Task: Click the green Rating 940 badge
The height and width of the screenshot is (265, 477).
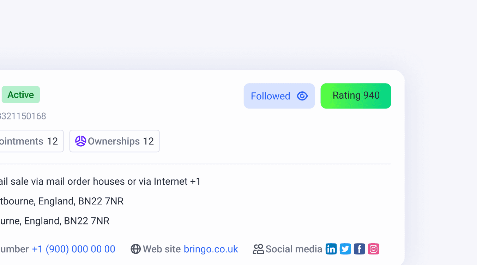Action: [356, 96]
